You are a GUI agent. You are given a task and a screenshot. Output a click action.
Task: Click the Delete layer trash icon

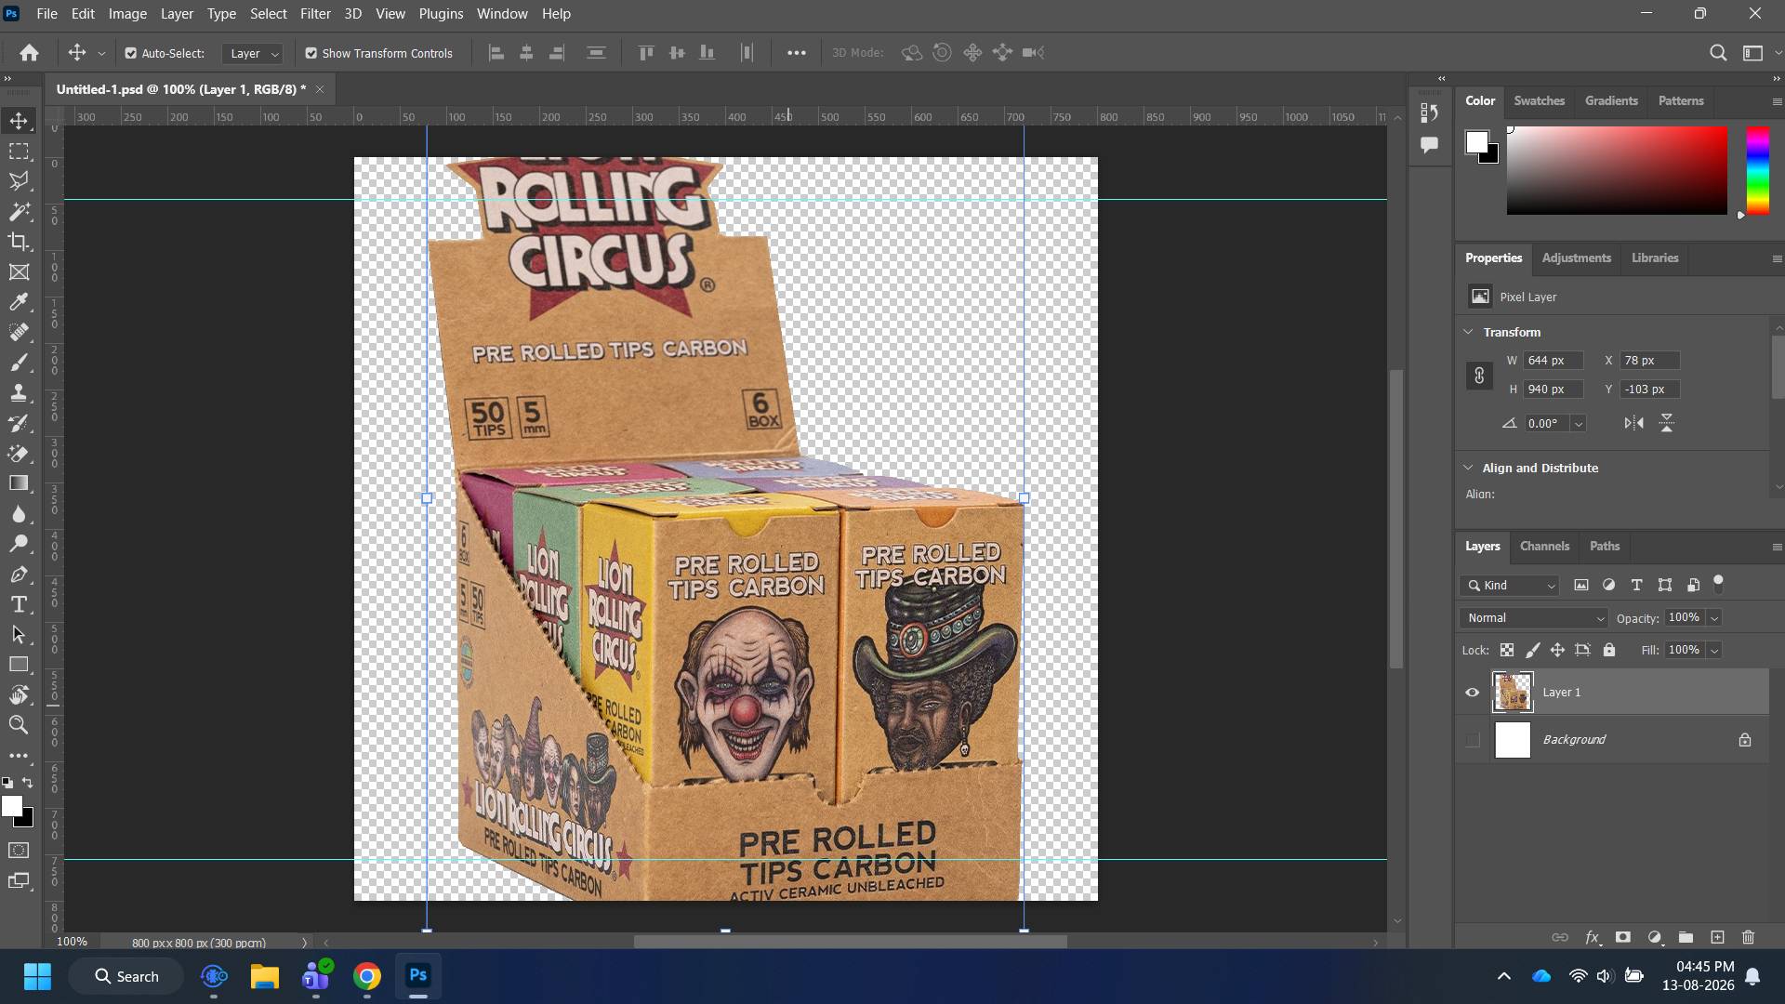(1748, 937)
